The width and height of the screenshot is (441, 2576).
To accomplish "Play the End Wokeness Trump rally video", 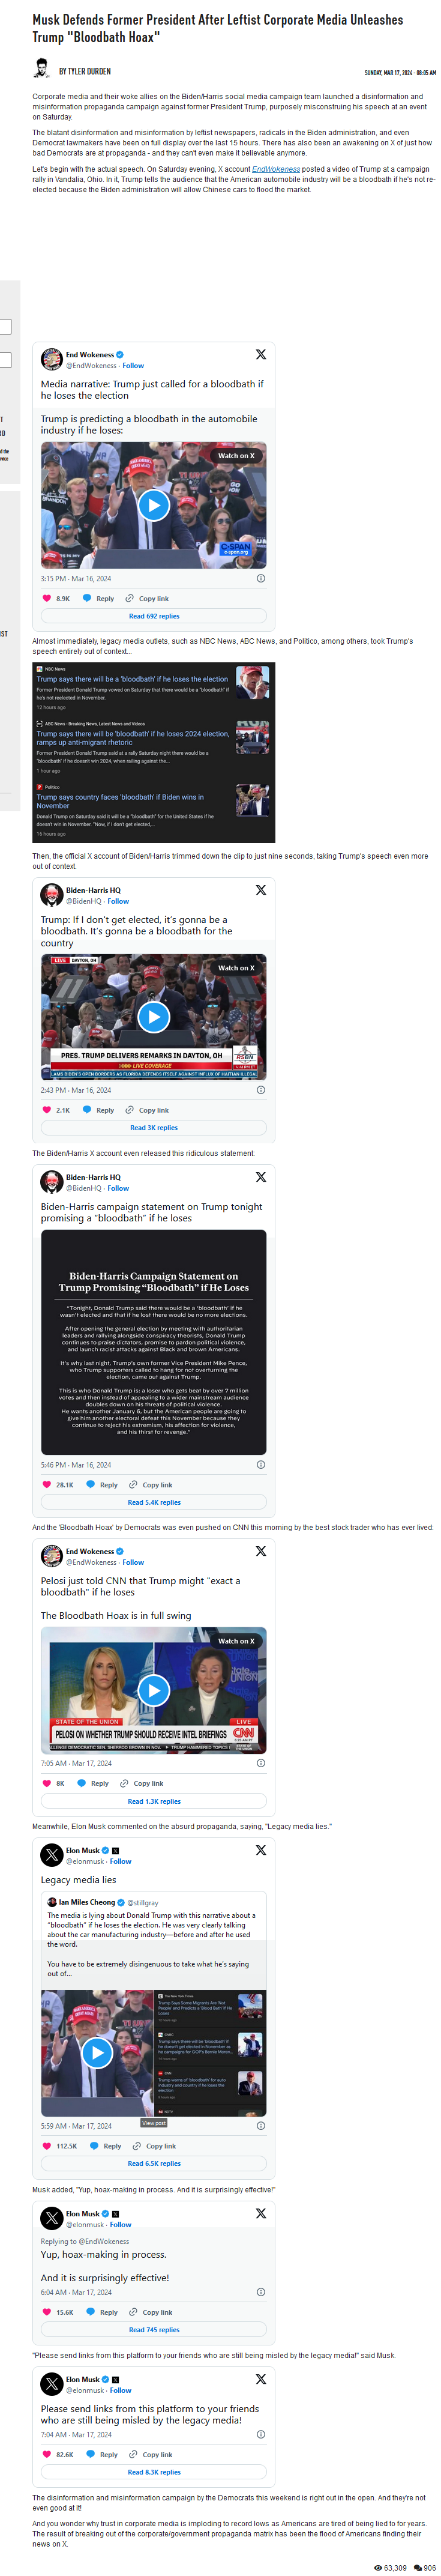I will point(153,505).
